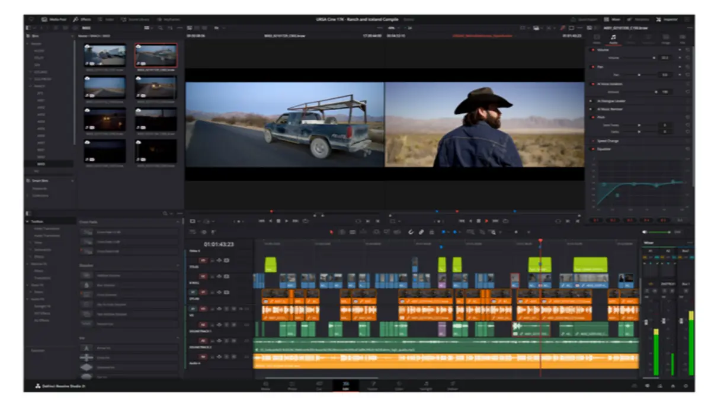Image resolution: width=711 pixels, height=401 pixels.
Task: Toggle the Pan section enable dot
Action: click(592, 67)
